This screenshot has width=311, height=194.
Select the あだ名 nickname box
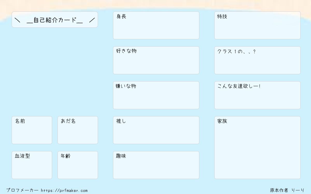(78, 130)
